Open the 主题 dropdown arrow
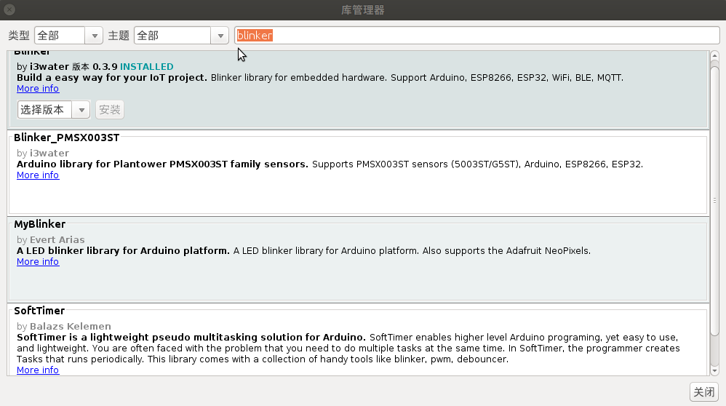The height and width of the screenshot is (406, 726). coord(220,36)
